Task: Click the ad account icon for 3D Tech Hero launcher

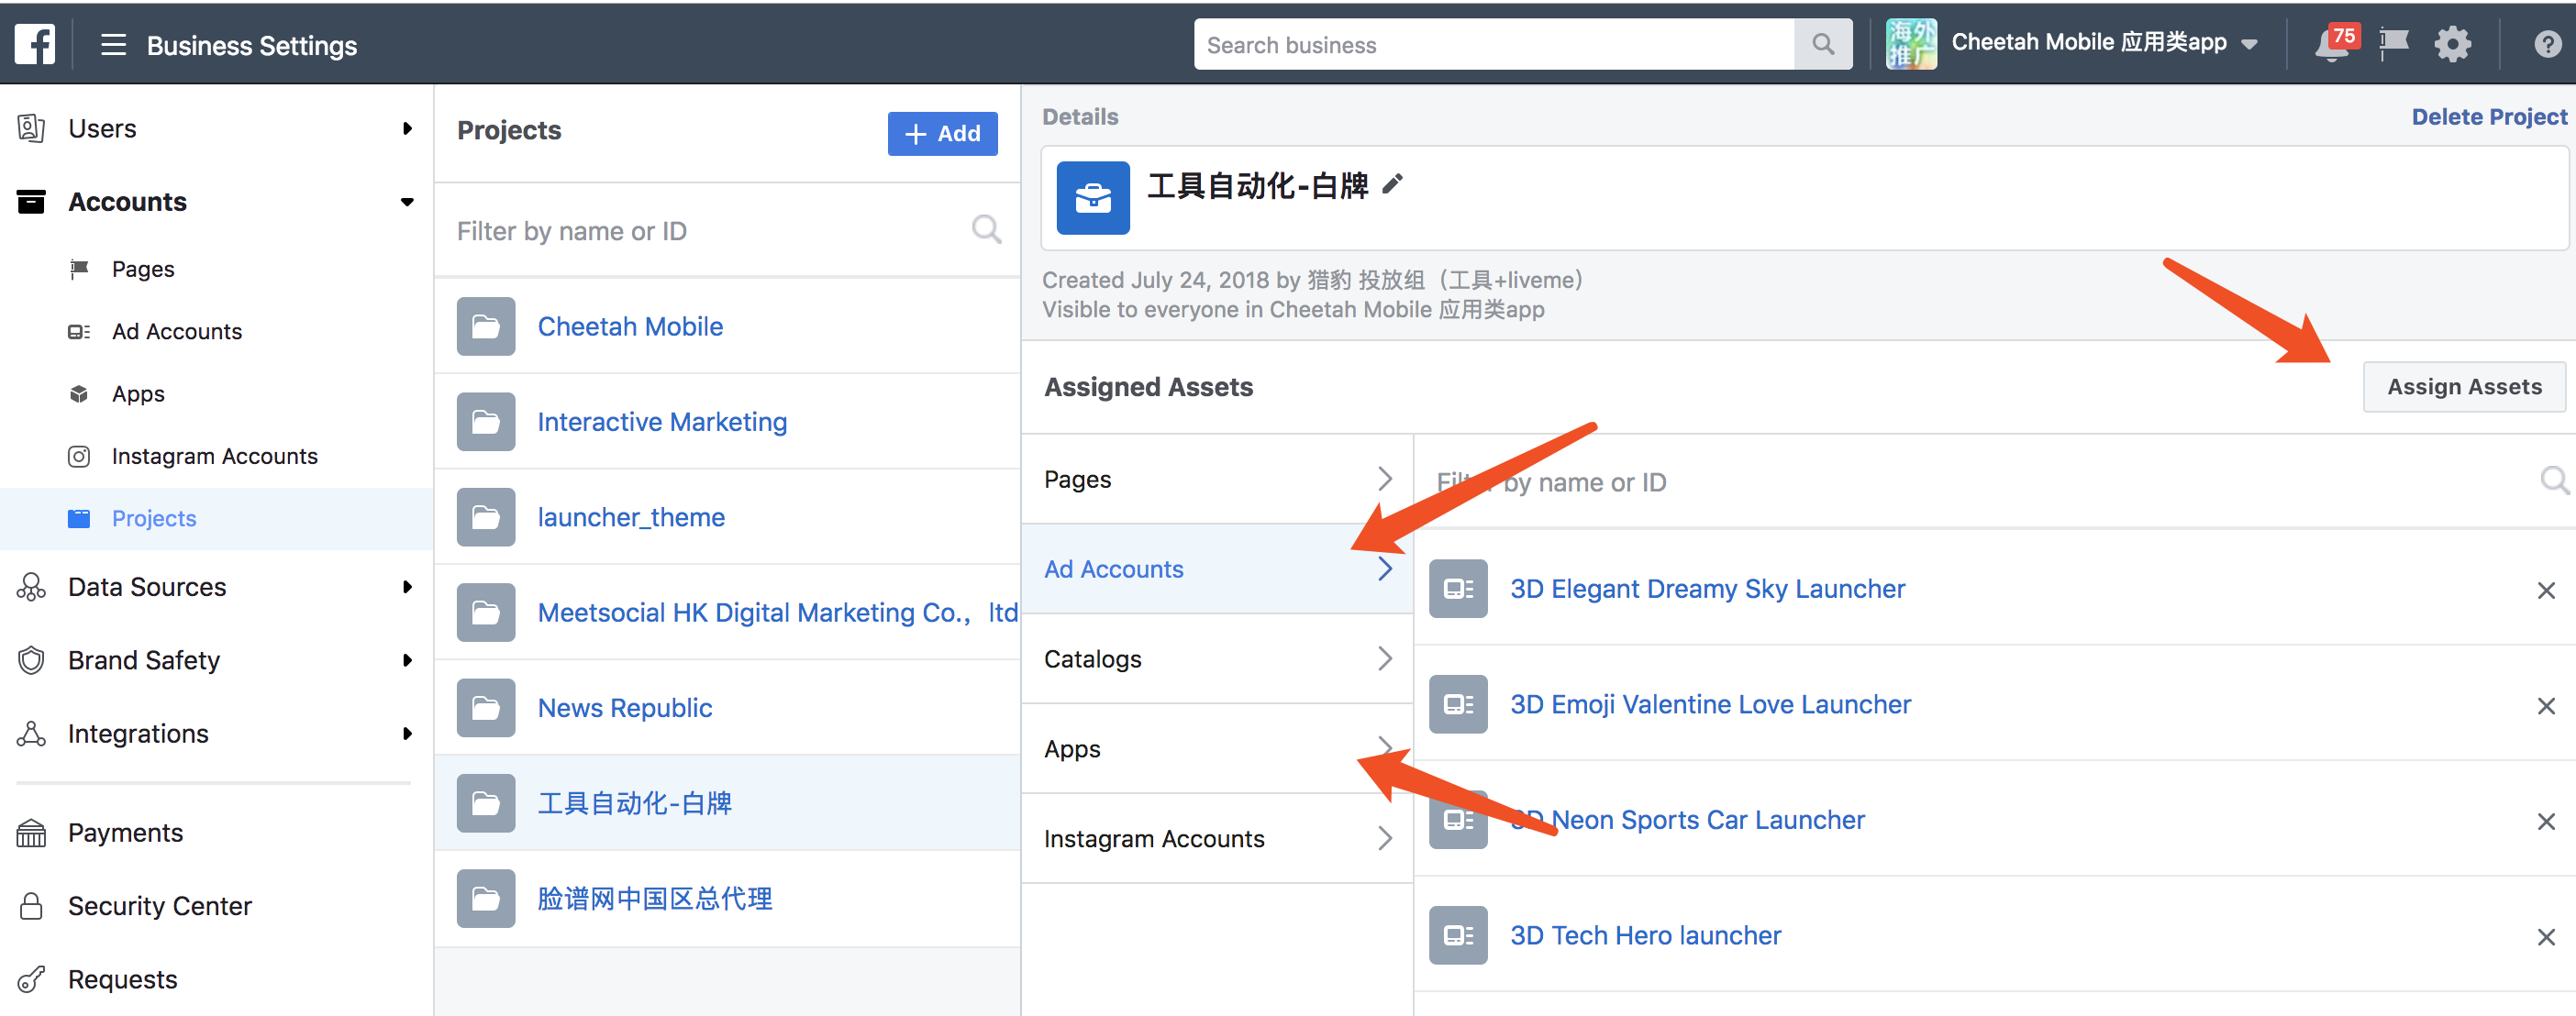Action: 1458,935
